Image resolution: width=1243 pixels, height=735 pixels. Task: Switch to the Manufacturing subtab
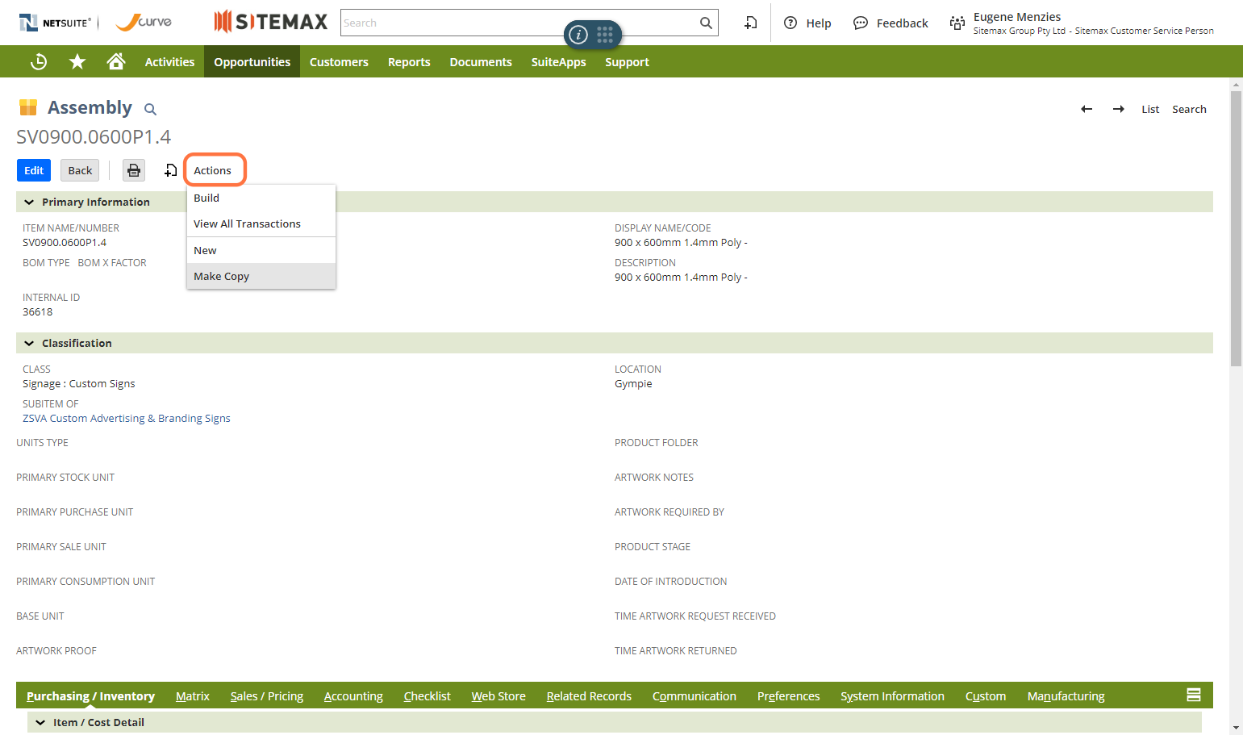1066,695
